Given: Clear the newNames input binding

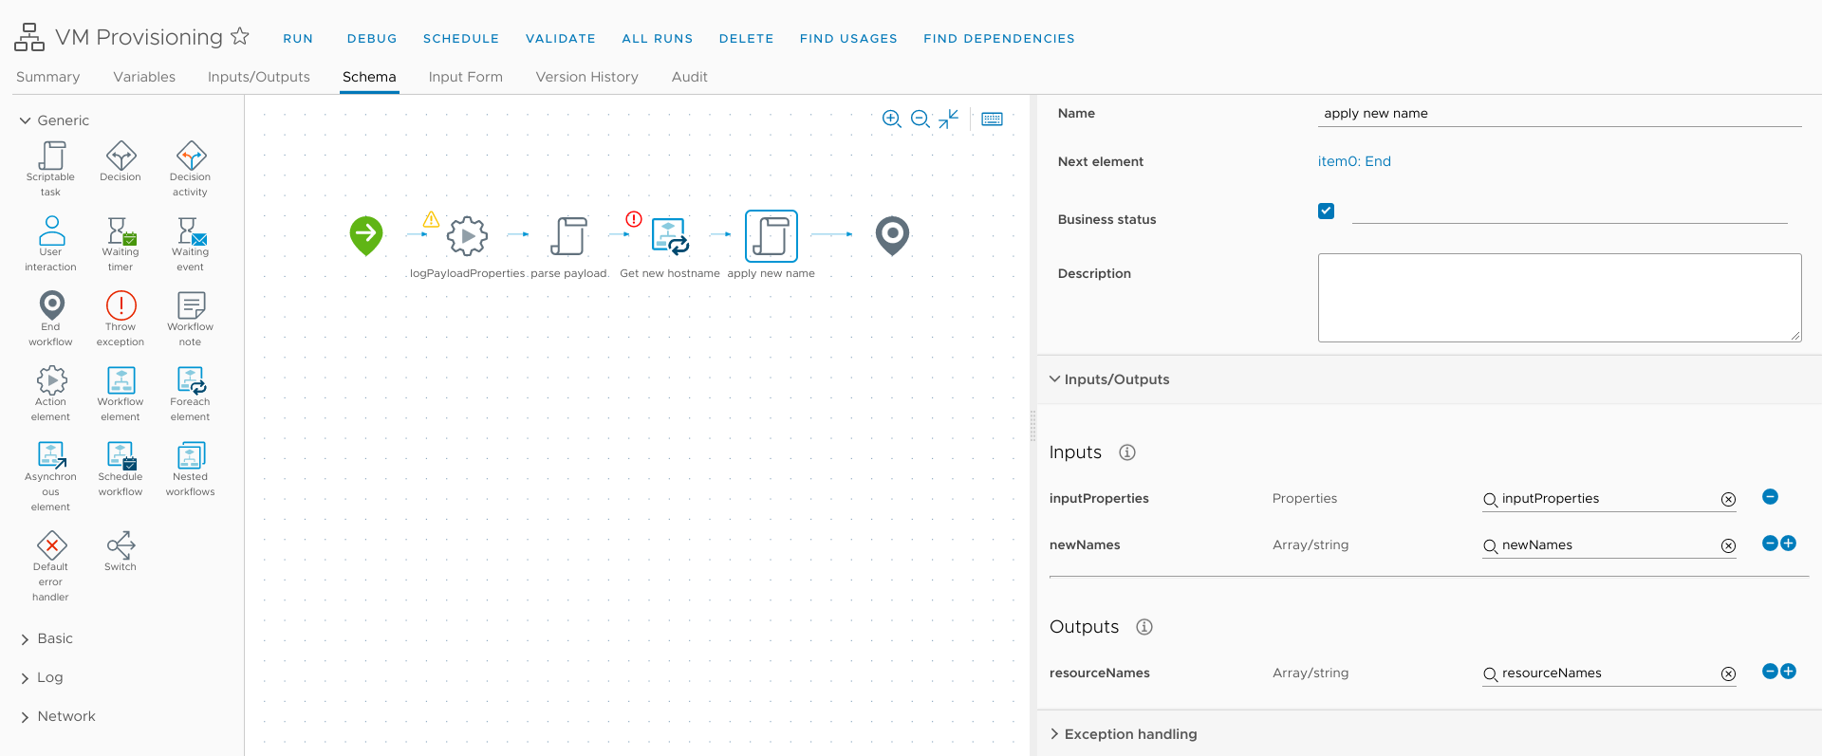Looking at the screenshot, I should 1728,545.
